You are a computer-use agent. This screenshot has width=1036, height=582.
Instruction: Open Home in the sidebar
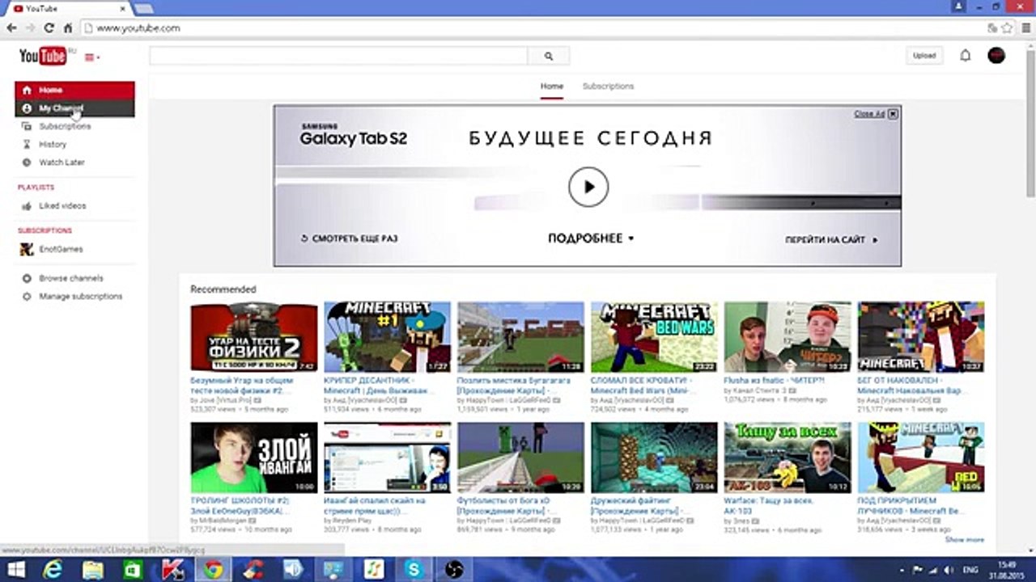74,90
